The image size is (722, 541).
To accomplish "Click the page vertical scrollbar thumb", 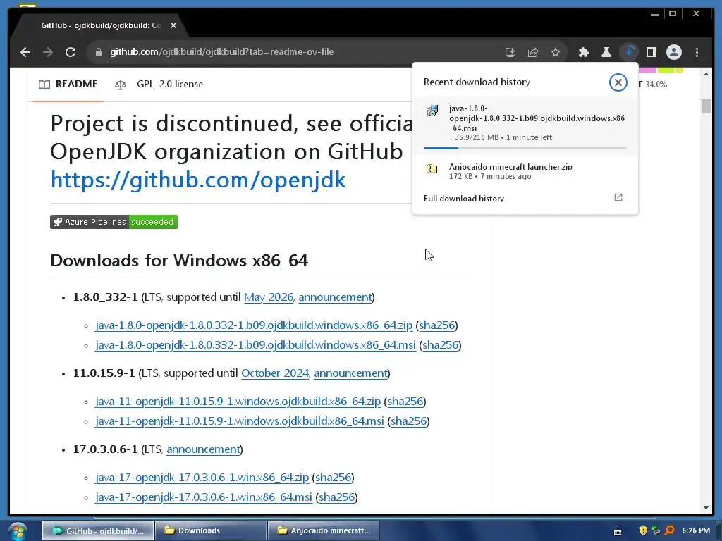I will click(706, 106).
